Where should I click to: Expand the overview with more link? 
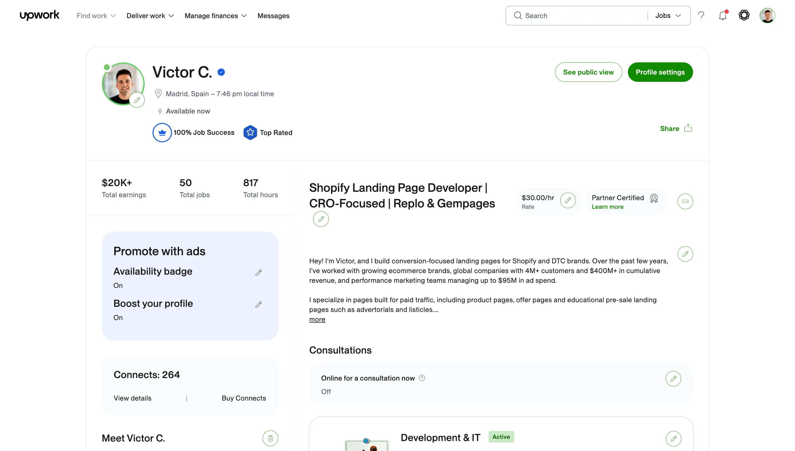coord(317,319)
